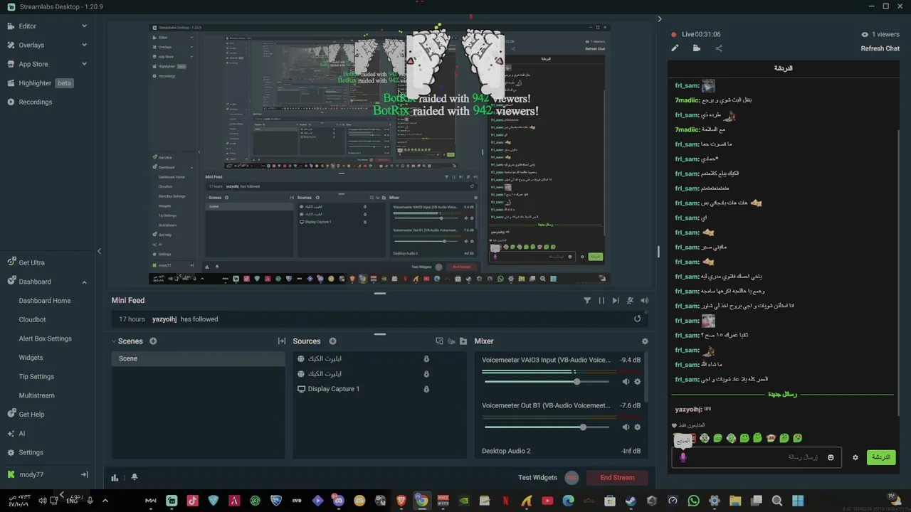Toggle lock on second ايليرت الكيك source
Image resolution: width=911 pixels, height=512 pixels.
pos(426,374)
